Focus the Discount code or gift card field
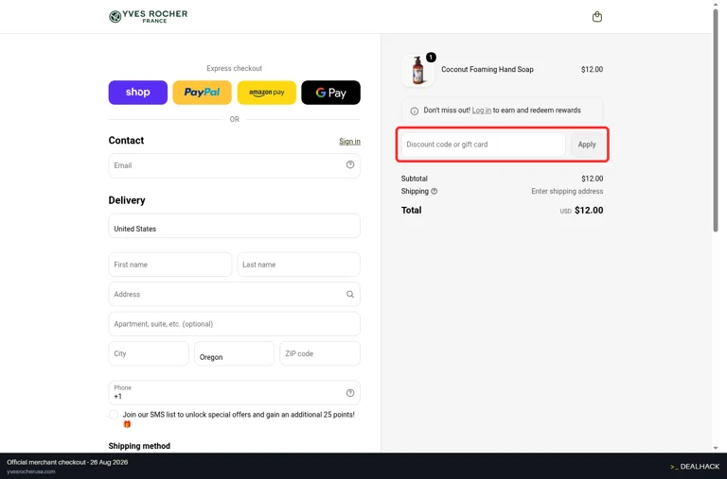This screenshot has height=479, width=727. tap(483, 145)
